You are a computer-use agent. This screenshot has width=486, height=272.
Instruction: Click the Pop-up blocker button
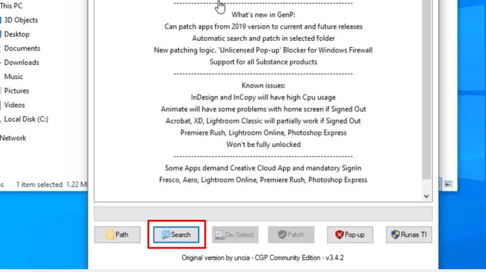(x=350, y=234)
